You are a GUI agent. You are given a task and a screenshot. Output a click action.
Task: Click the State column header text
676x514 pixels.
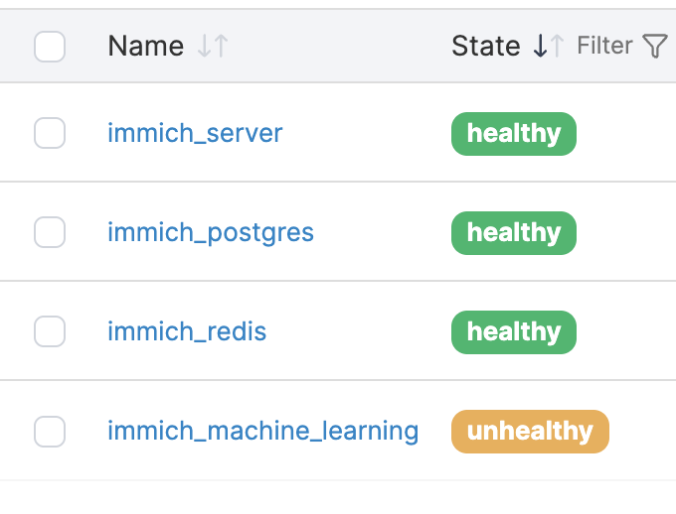(x=485, y=46)
